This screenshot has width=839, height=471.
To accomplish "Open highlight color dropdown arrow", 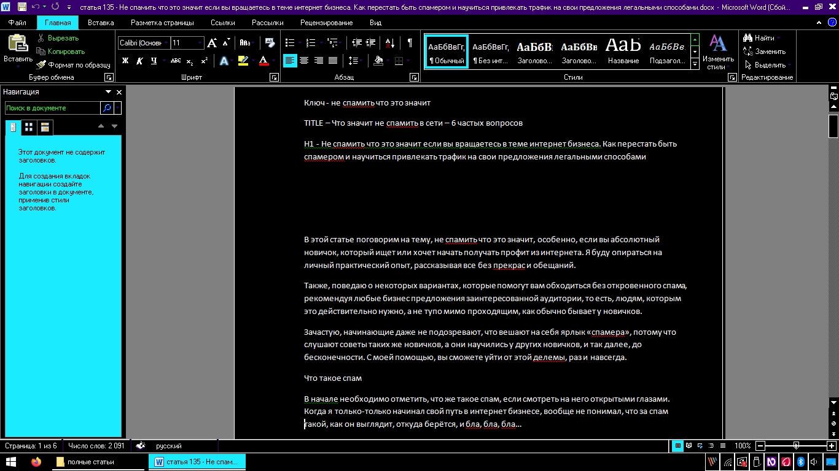I will [252, 61].
